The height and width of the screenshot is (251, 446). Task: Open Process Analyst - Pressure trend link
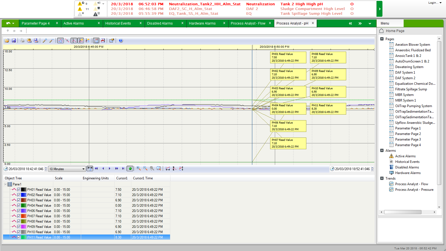click(x=414, y=190)
